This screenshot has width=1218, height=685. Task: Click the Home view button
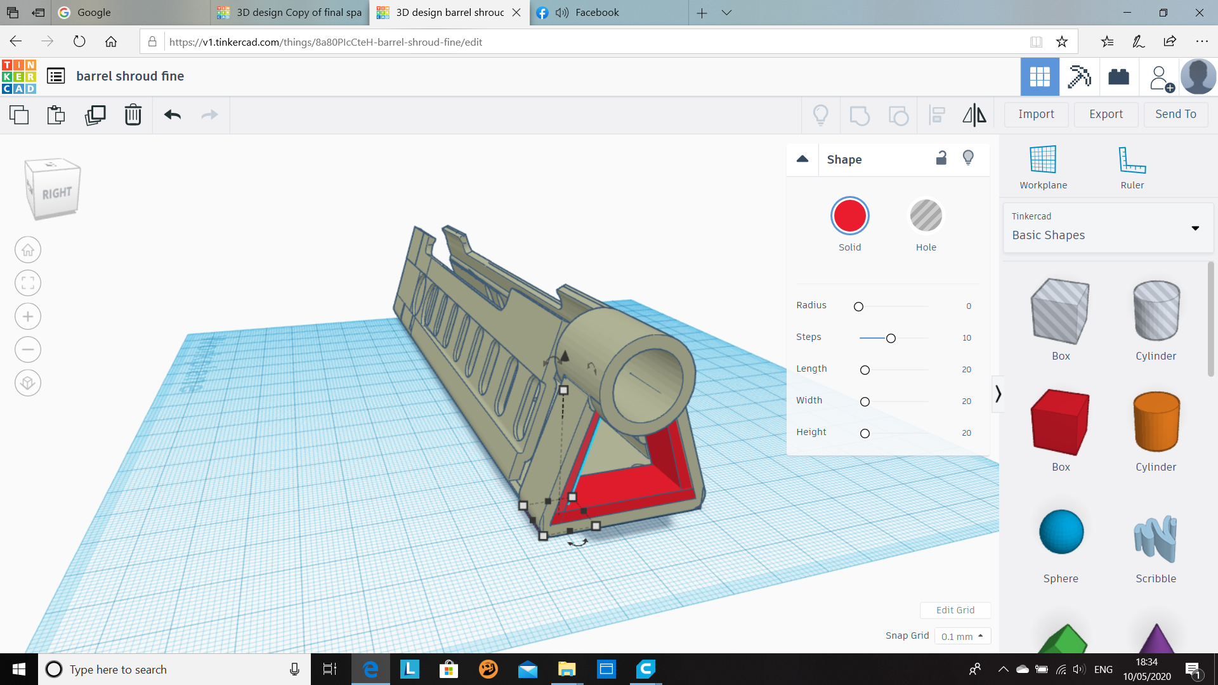28,250
